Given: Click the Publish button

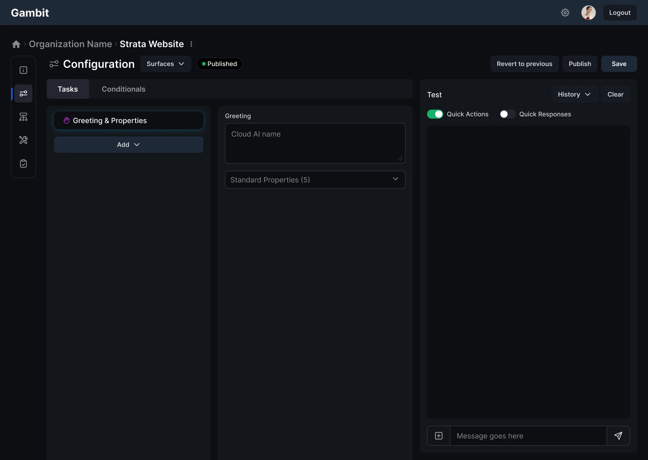Looking at the screenshot, I should pos(580,64).
